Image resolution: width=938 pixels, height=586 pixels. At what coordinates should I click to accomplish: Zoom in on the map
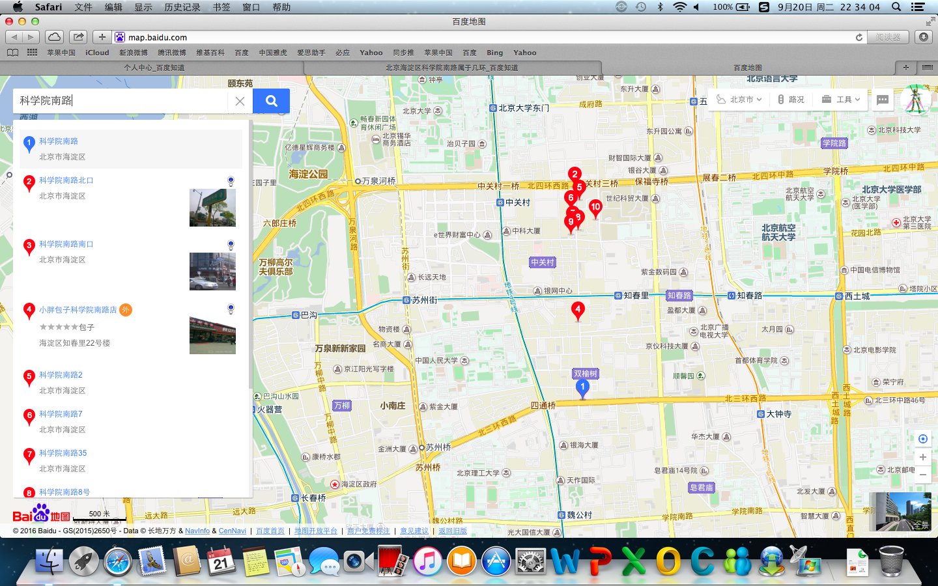coord(922,457)
